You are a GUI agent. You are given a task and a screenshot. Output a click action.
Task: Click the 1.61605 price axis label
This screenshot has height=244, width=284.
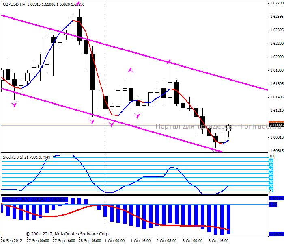[x=277, y=84]
